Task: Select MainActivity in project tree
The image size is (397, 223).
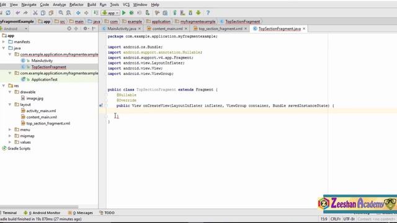Action: [42, 61]
